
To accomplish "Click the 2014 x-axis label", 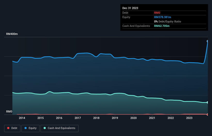I will (22, 118).
